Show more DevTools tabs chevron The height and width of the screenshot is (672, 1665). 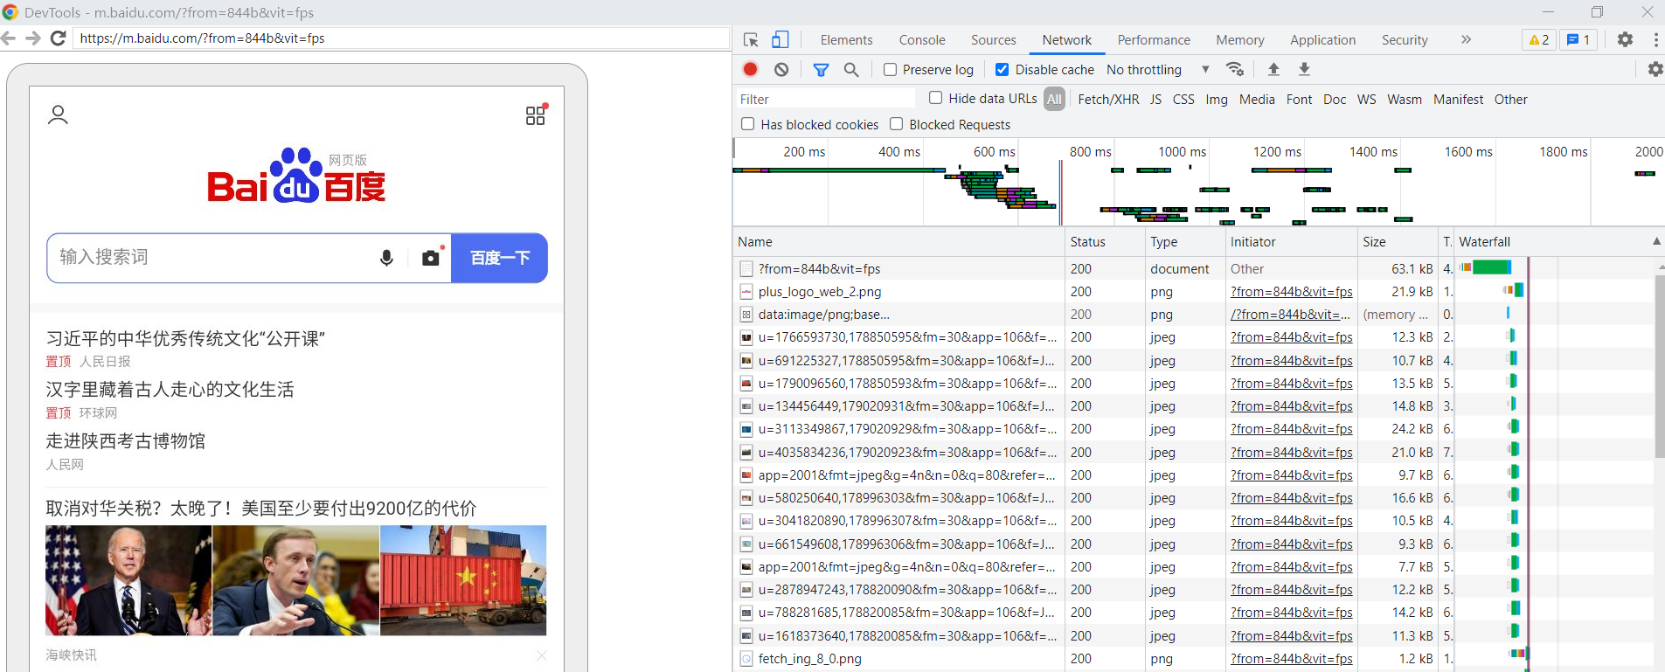[1466, 39]
